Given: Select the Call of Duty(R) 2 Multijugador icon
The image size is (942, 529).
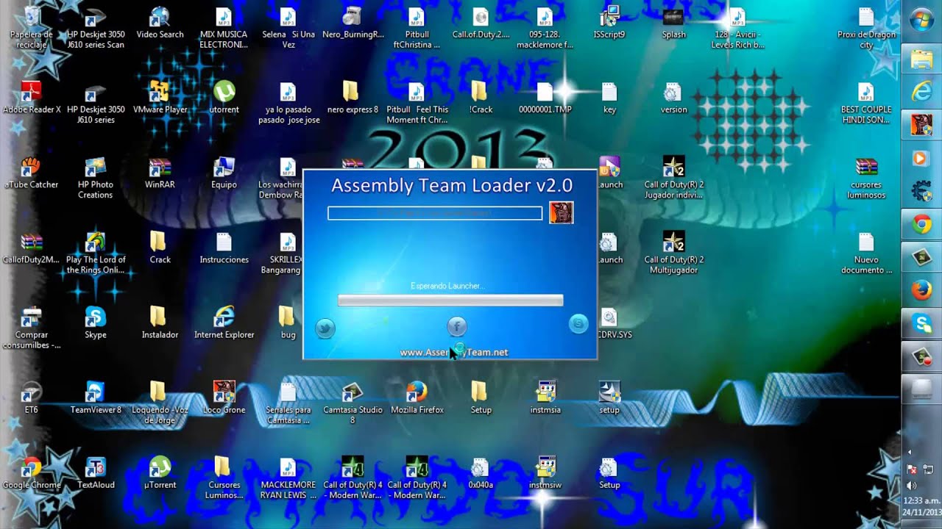Looking at the screenshot, I should 673,253.
